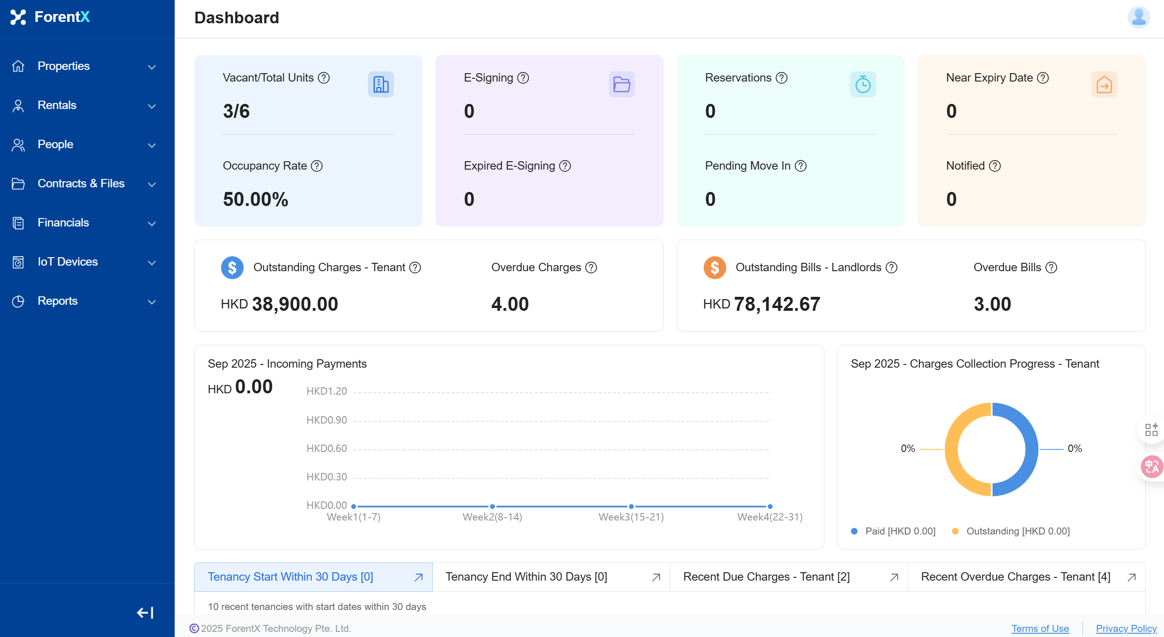Click Occupancy Rate help question mark
The height and width of the screenshot is (637, 1164).
317,166
